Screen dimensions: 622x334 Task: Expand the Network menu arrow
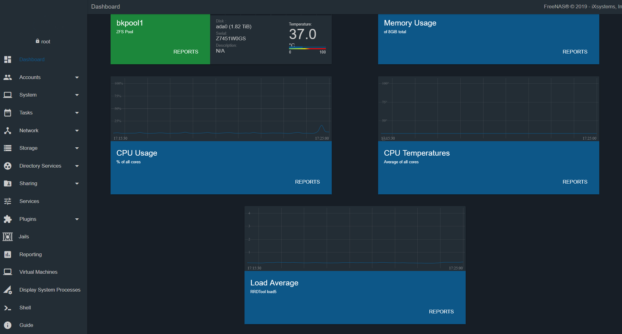77,131
